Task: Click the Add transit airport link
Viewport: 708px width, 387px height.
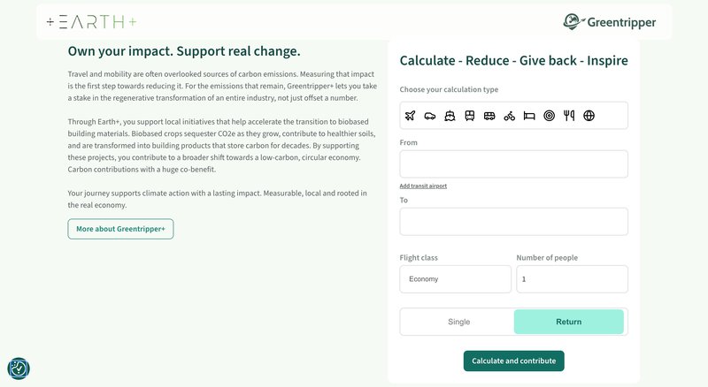Action: [x=423, y=186]
